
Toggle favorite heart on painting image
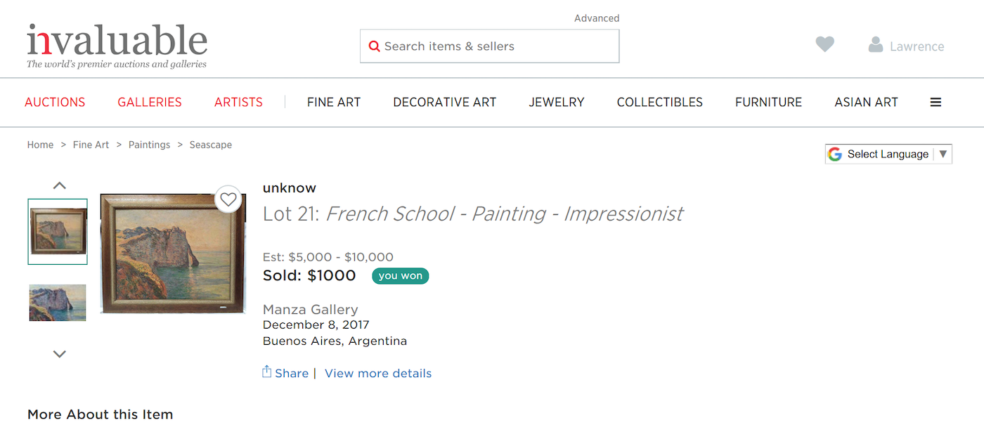[228, 199]
